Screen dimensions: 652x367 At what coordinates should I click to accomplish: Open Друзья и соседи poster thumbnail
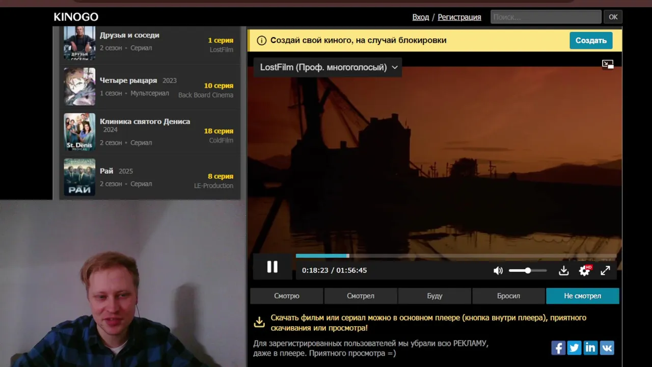(79, 43)
